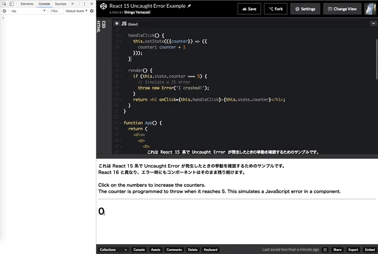
Task: Open the user avatar menu
Action: [x=370, y=9]
